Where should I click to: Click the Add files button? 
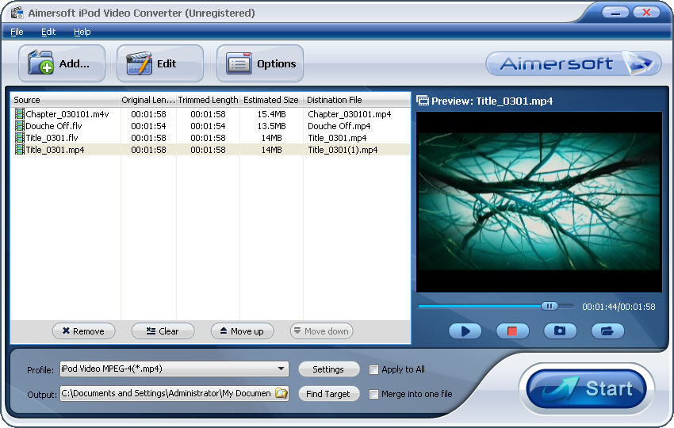point(62,63)
